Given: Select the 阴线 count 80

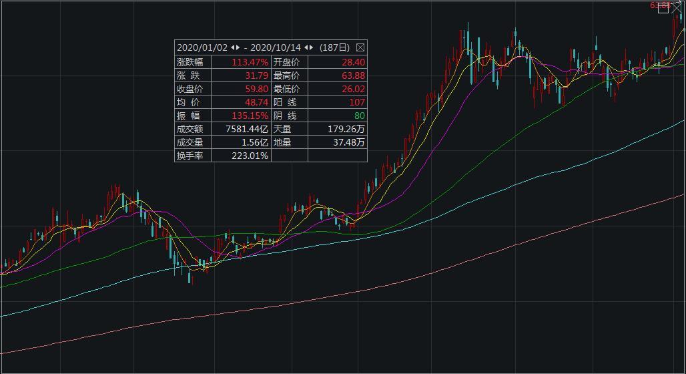Looking at the screenshot, I should (x=360, y=116).
